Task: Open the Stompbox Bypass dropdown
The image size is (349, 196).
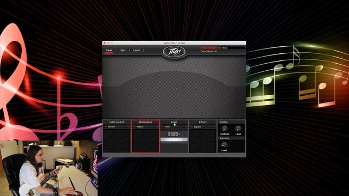Action: tap(146, 127)
